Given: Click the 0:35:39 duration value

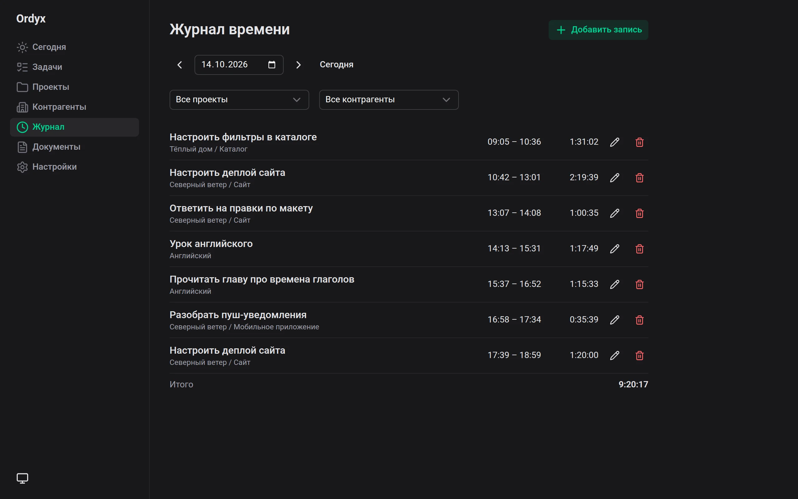Looking at the screenshot, I should [584, 320].
